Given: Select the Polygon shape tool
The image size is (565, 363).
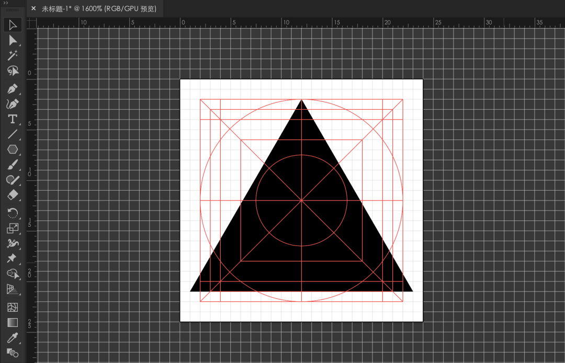Looking at the screenshot, I should (x=12, y=149).
